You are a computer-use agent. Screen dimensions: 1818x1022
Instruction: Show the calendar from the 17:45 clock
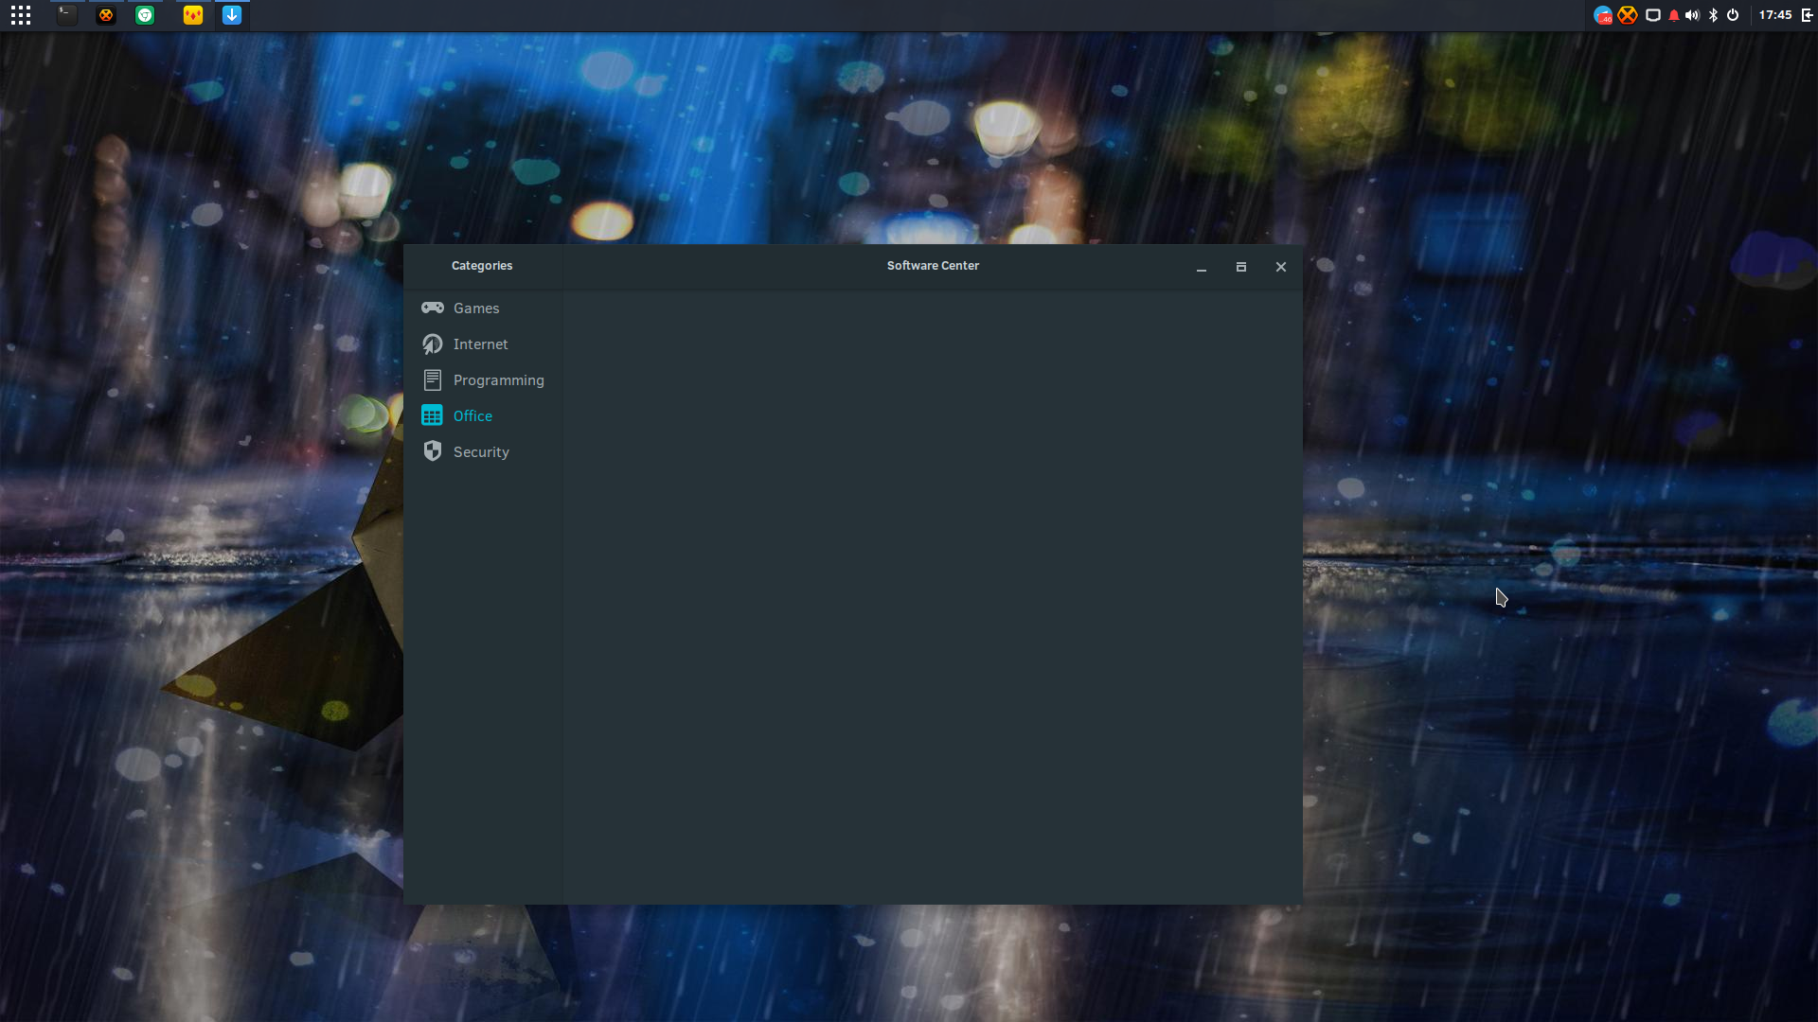pos(1775,15)
